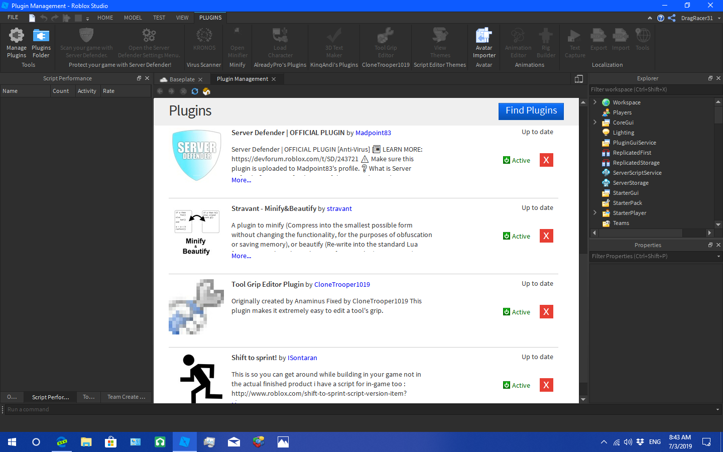This screenshot has height=452, width=723.
Task: Open Manage Plugins
Action: point(16,43)
